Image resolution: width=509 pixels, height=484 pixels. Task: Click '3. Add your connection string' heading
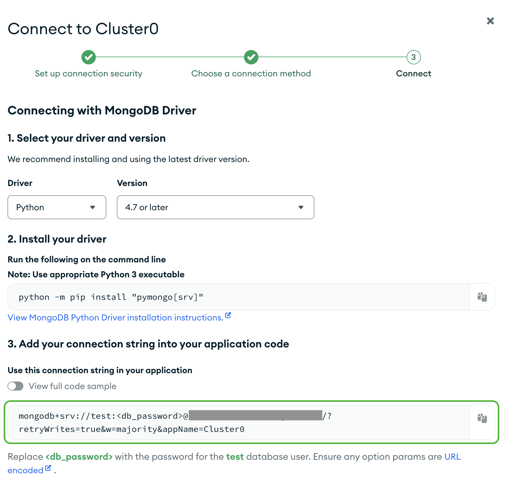tap(148, 344)
